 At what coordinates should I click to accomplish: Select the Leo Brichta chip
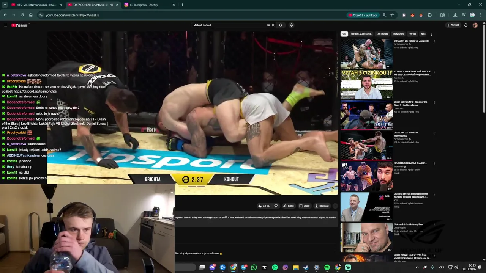pos(382,34)
